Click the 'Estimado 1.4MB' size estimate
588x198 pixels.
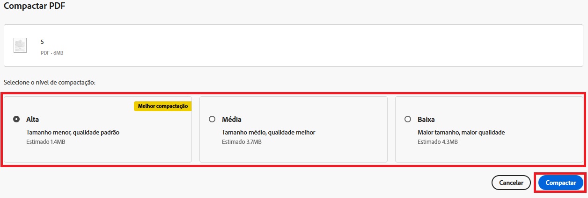tap(45, 141)
